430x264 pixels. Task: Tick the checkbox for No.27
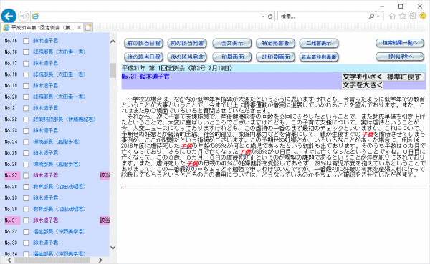tap(26, 175)
